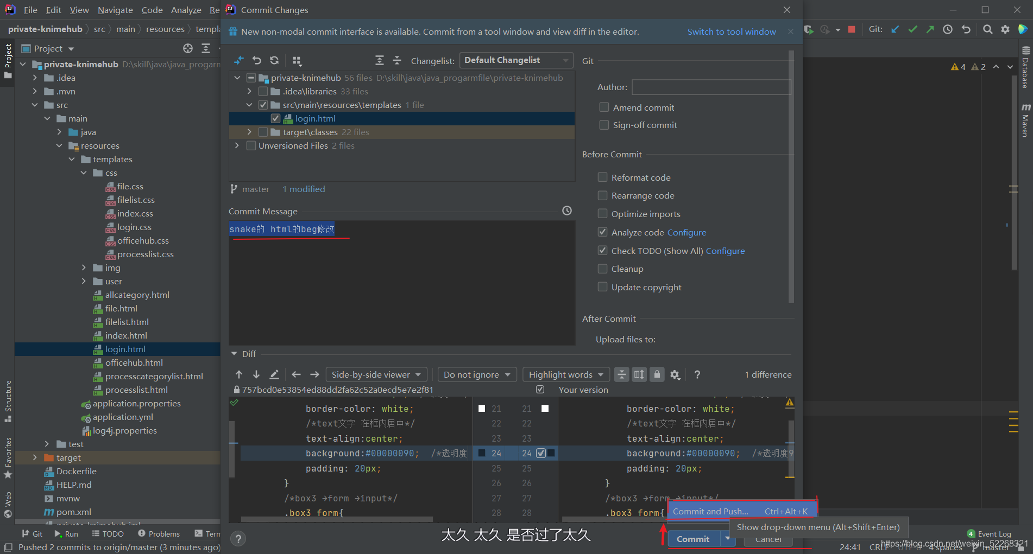The width and height of the screenshot is (1033, 554).
Task: Click the Group By icon
Action: click(297, 60)
